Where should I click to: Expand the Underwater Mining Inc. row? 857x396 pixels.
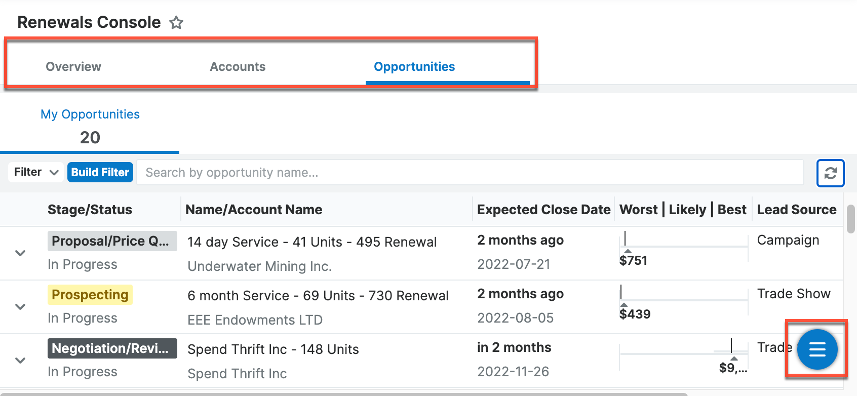click(20, 253)
